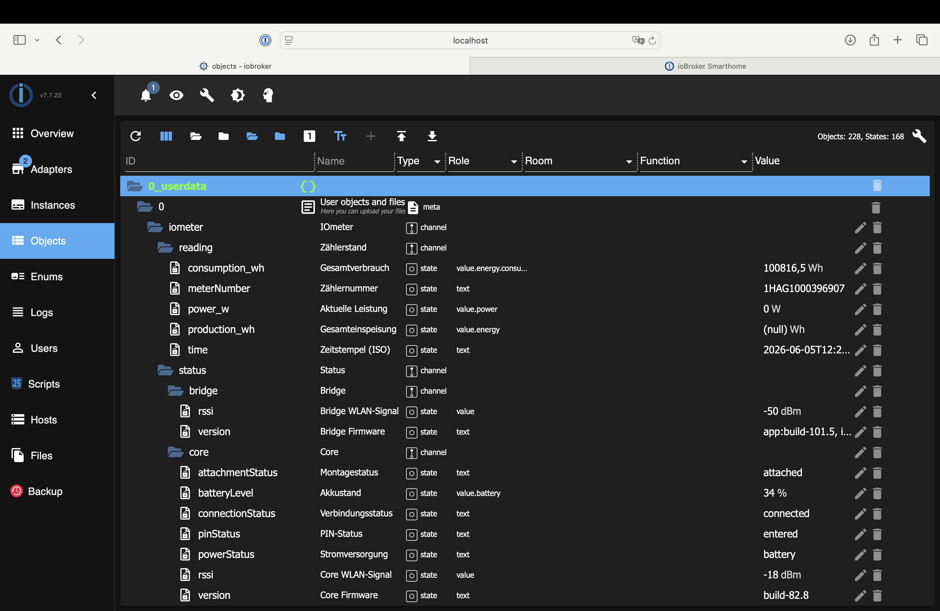Upload objects from JSON file

click(401, 136)
